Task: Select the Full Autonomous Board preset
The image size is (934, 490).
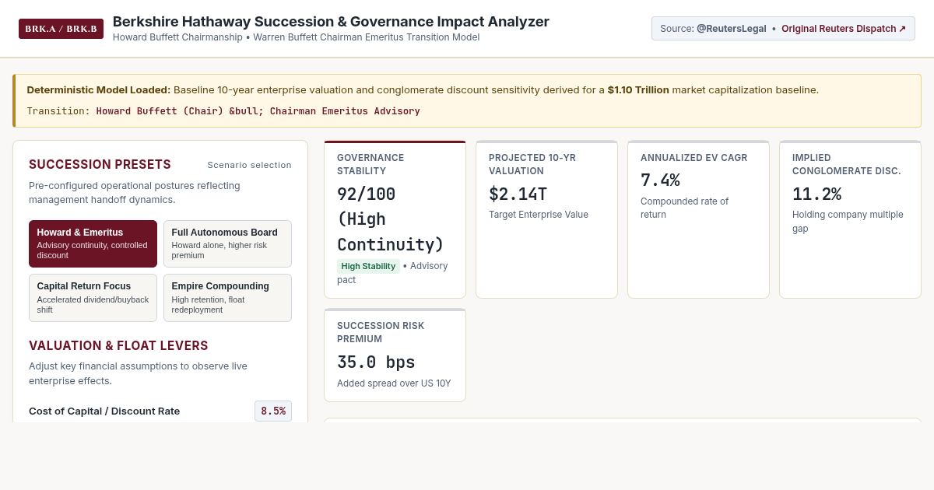Action: tap(227, 243)
